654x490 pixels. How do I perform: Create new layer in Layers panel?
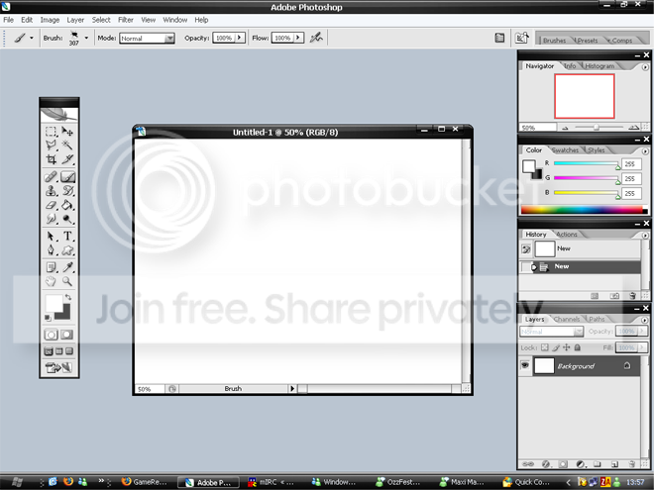(614, 463)
